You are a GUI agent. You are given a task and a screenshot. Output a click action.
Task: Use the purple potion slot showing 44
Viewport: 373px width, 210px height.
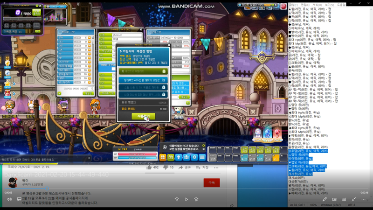[258, 133]
